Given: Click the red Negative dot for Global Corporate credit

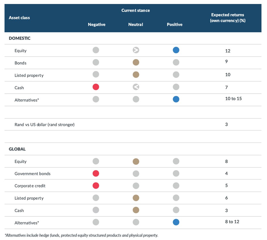Looking at the screenshot, I should point(96,186).
